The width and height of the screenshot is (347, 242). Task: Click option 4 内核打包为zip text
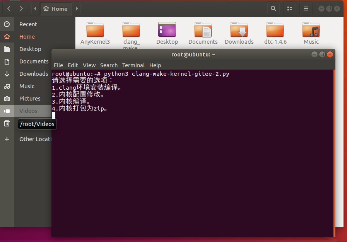[x=80, y=108]
